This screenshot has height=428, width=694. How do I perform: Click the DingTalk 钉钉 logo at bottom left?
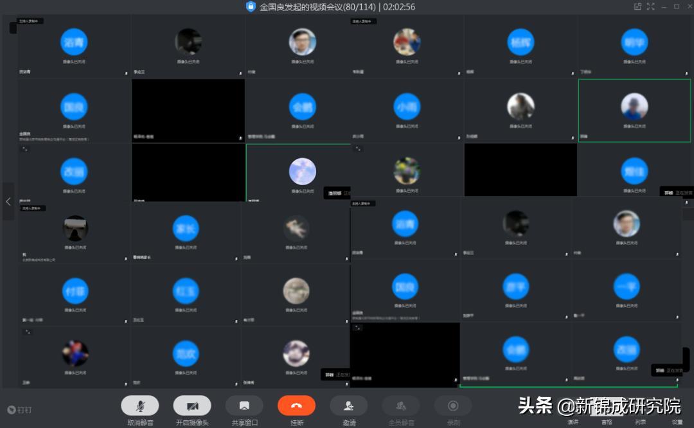point(19,409)
